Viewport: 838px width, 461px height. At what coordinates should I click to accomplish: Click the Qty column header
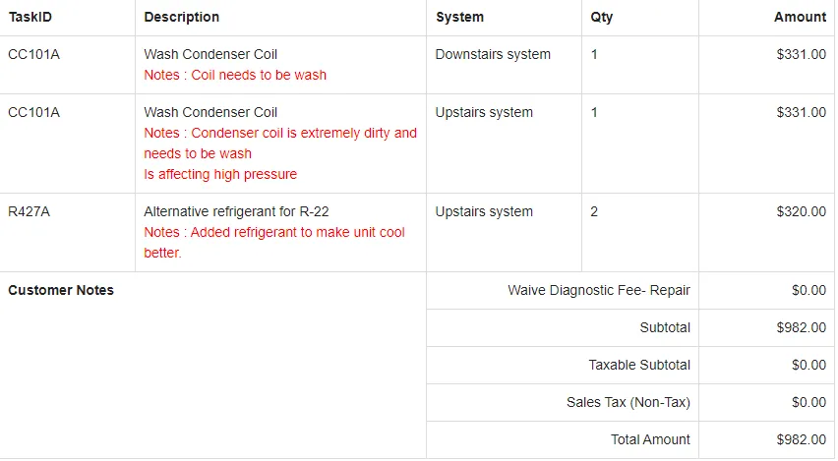[x=601, y=17]
